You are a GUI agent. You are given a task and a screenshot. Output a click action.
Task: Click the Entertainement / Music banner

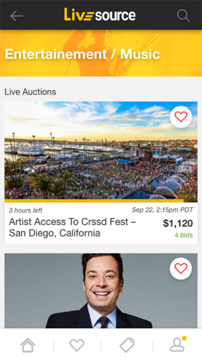(101, 53)
